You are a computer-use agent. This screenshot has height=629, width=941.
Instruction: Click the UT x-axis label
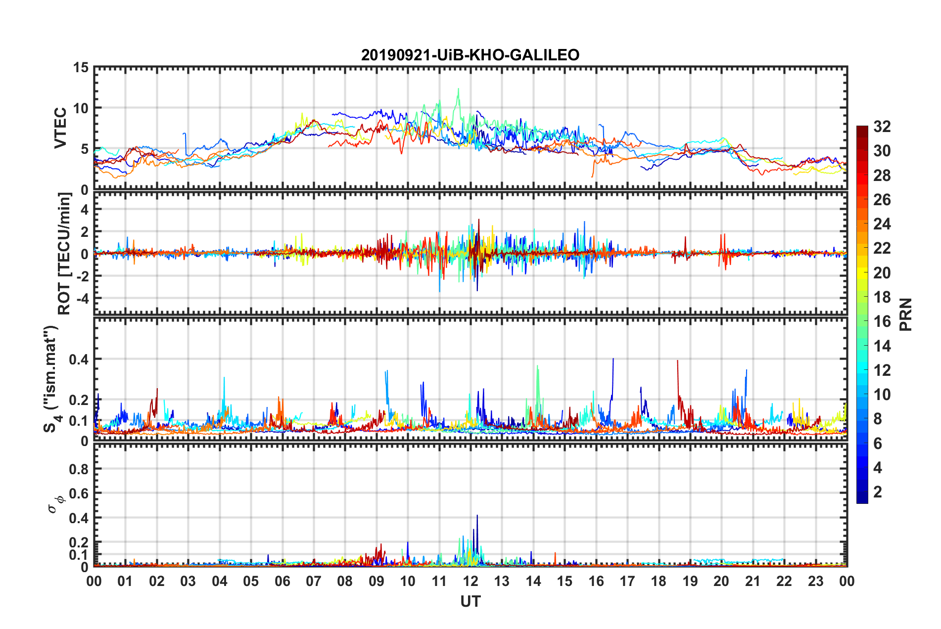point(470,601)
